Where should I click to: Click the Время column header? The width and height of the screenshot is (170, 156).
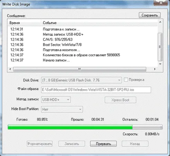24,23
